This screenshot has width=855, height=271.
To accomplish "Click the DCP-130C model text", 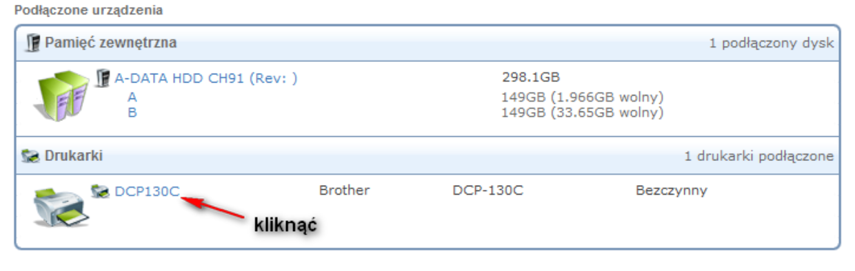I will (483, 191).
